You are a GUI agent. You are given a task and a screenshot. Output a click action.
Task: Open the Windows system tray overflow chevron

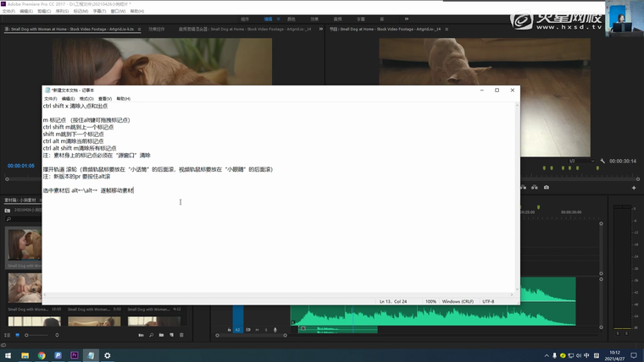pos(546,355)
